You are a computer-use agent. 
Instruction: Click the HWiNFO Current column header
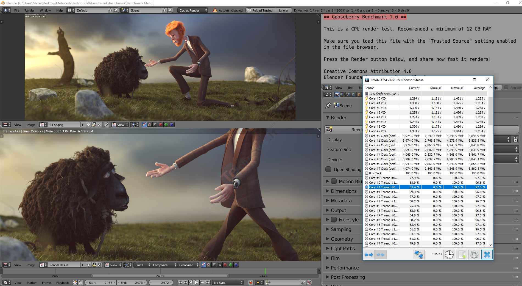pos(410,88)
